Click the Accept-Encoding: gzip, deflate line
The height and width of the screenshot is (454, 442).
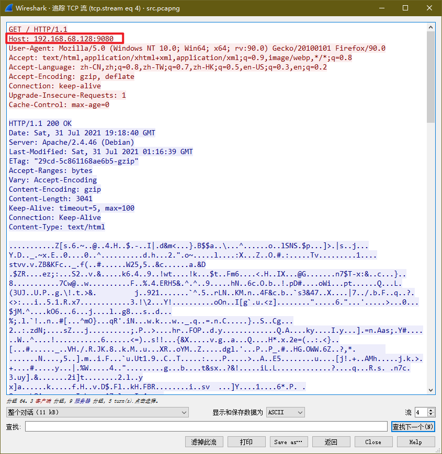click(72, 76)
